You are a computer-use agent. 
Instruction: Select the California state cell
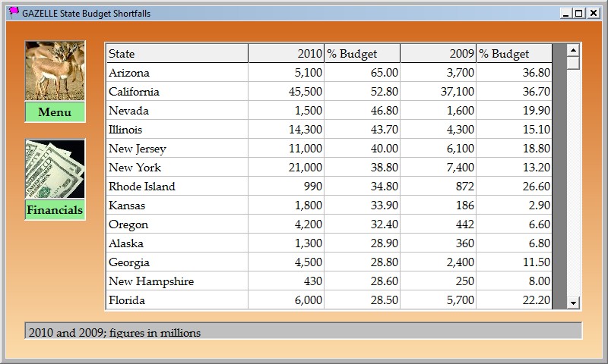pos(135,92)
